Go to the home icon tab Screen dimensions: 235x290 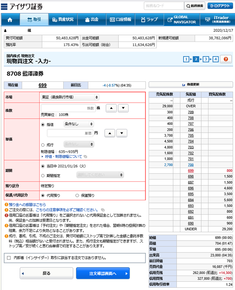click(x=10, y=19)
